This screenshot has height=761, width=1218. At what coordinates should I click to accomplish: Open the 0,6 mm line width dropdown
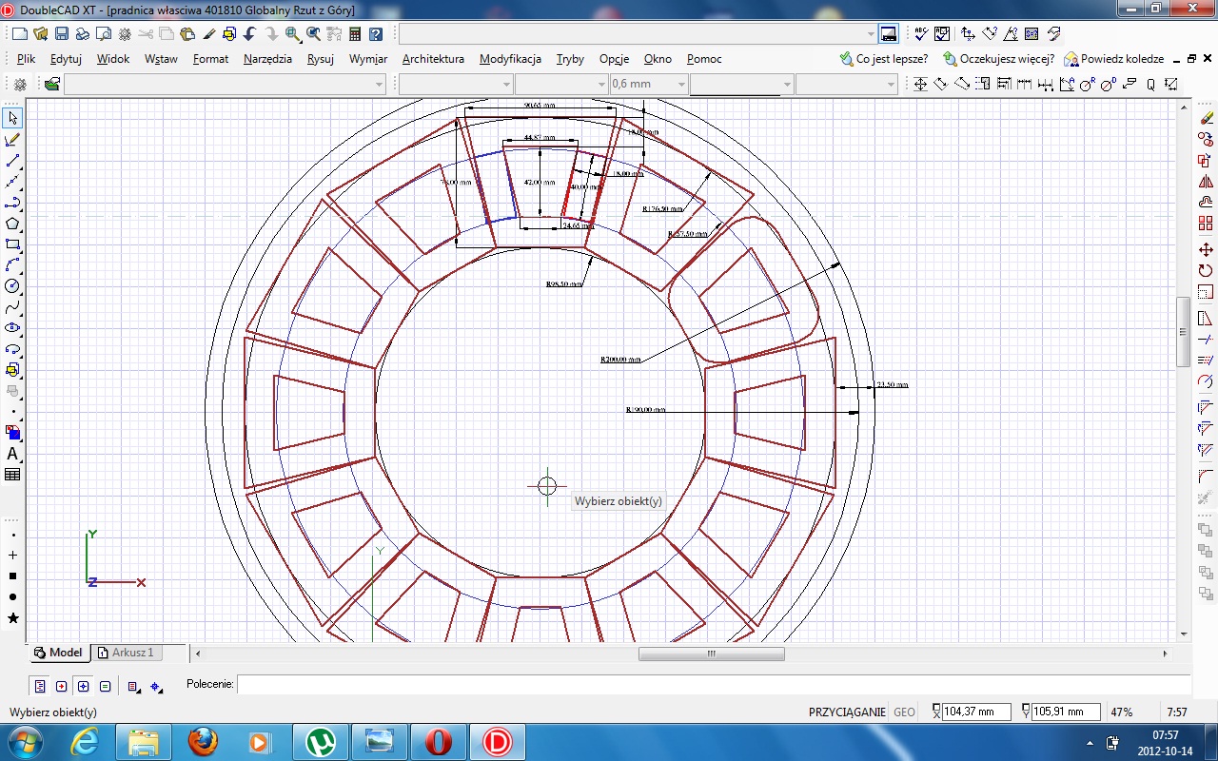click(681, 85)
